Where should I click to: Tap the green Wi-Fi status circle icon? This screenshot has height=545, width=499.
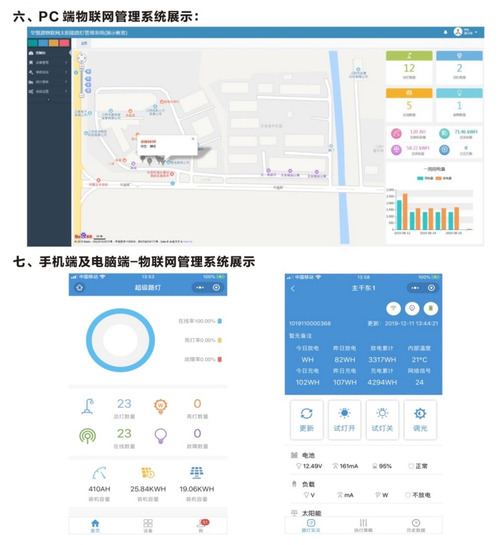393,309
